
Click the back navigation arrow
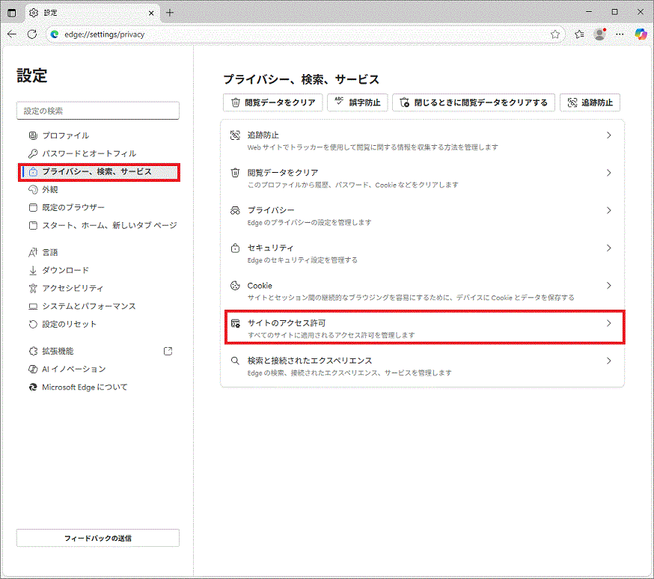pos(12,34)
